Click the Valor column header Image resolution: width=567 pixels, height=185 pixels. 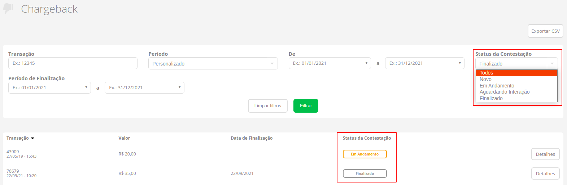[124, 138]
